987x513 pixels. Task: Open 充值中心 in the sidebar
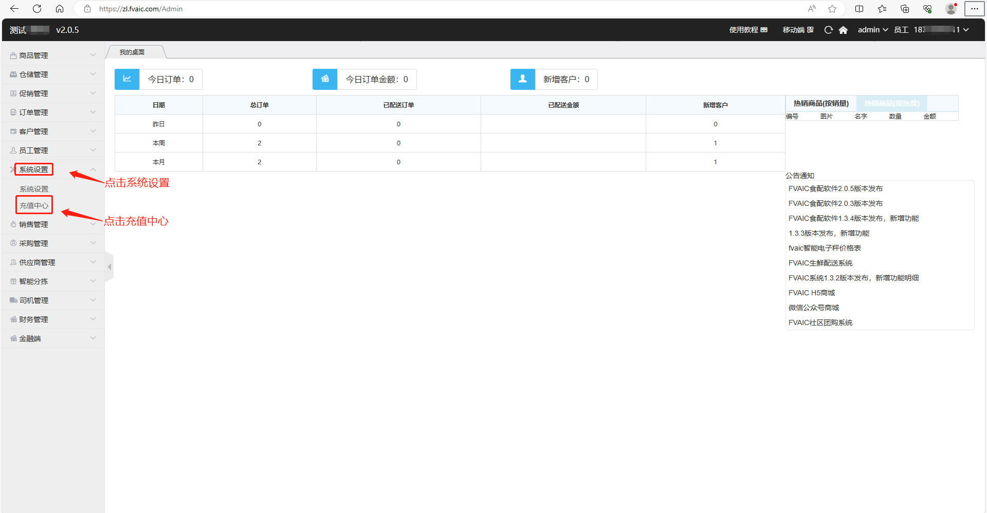(x=34, y=205)
